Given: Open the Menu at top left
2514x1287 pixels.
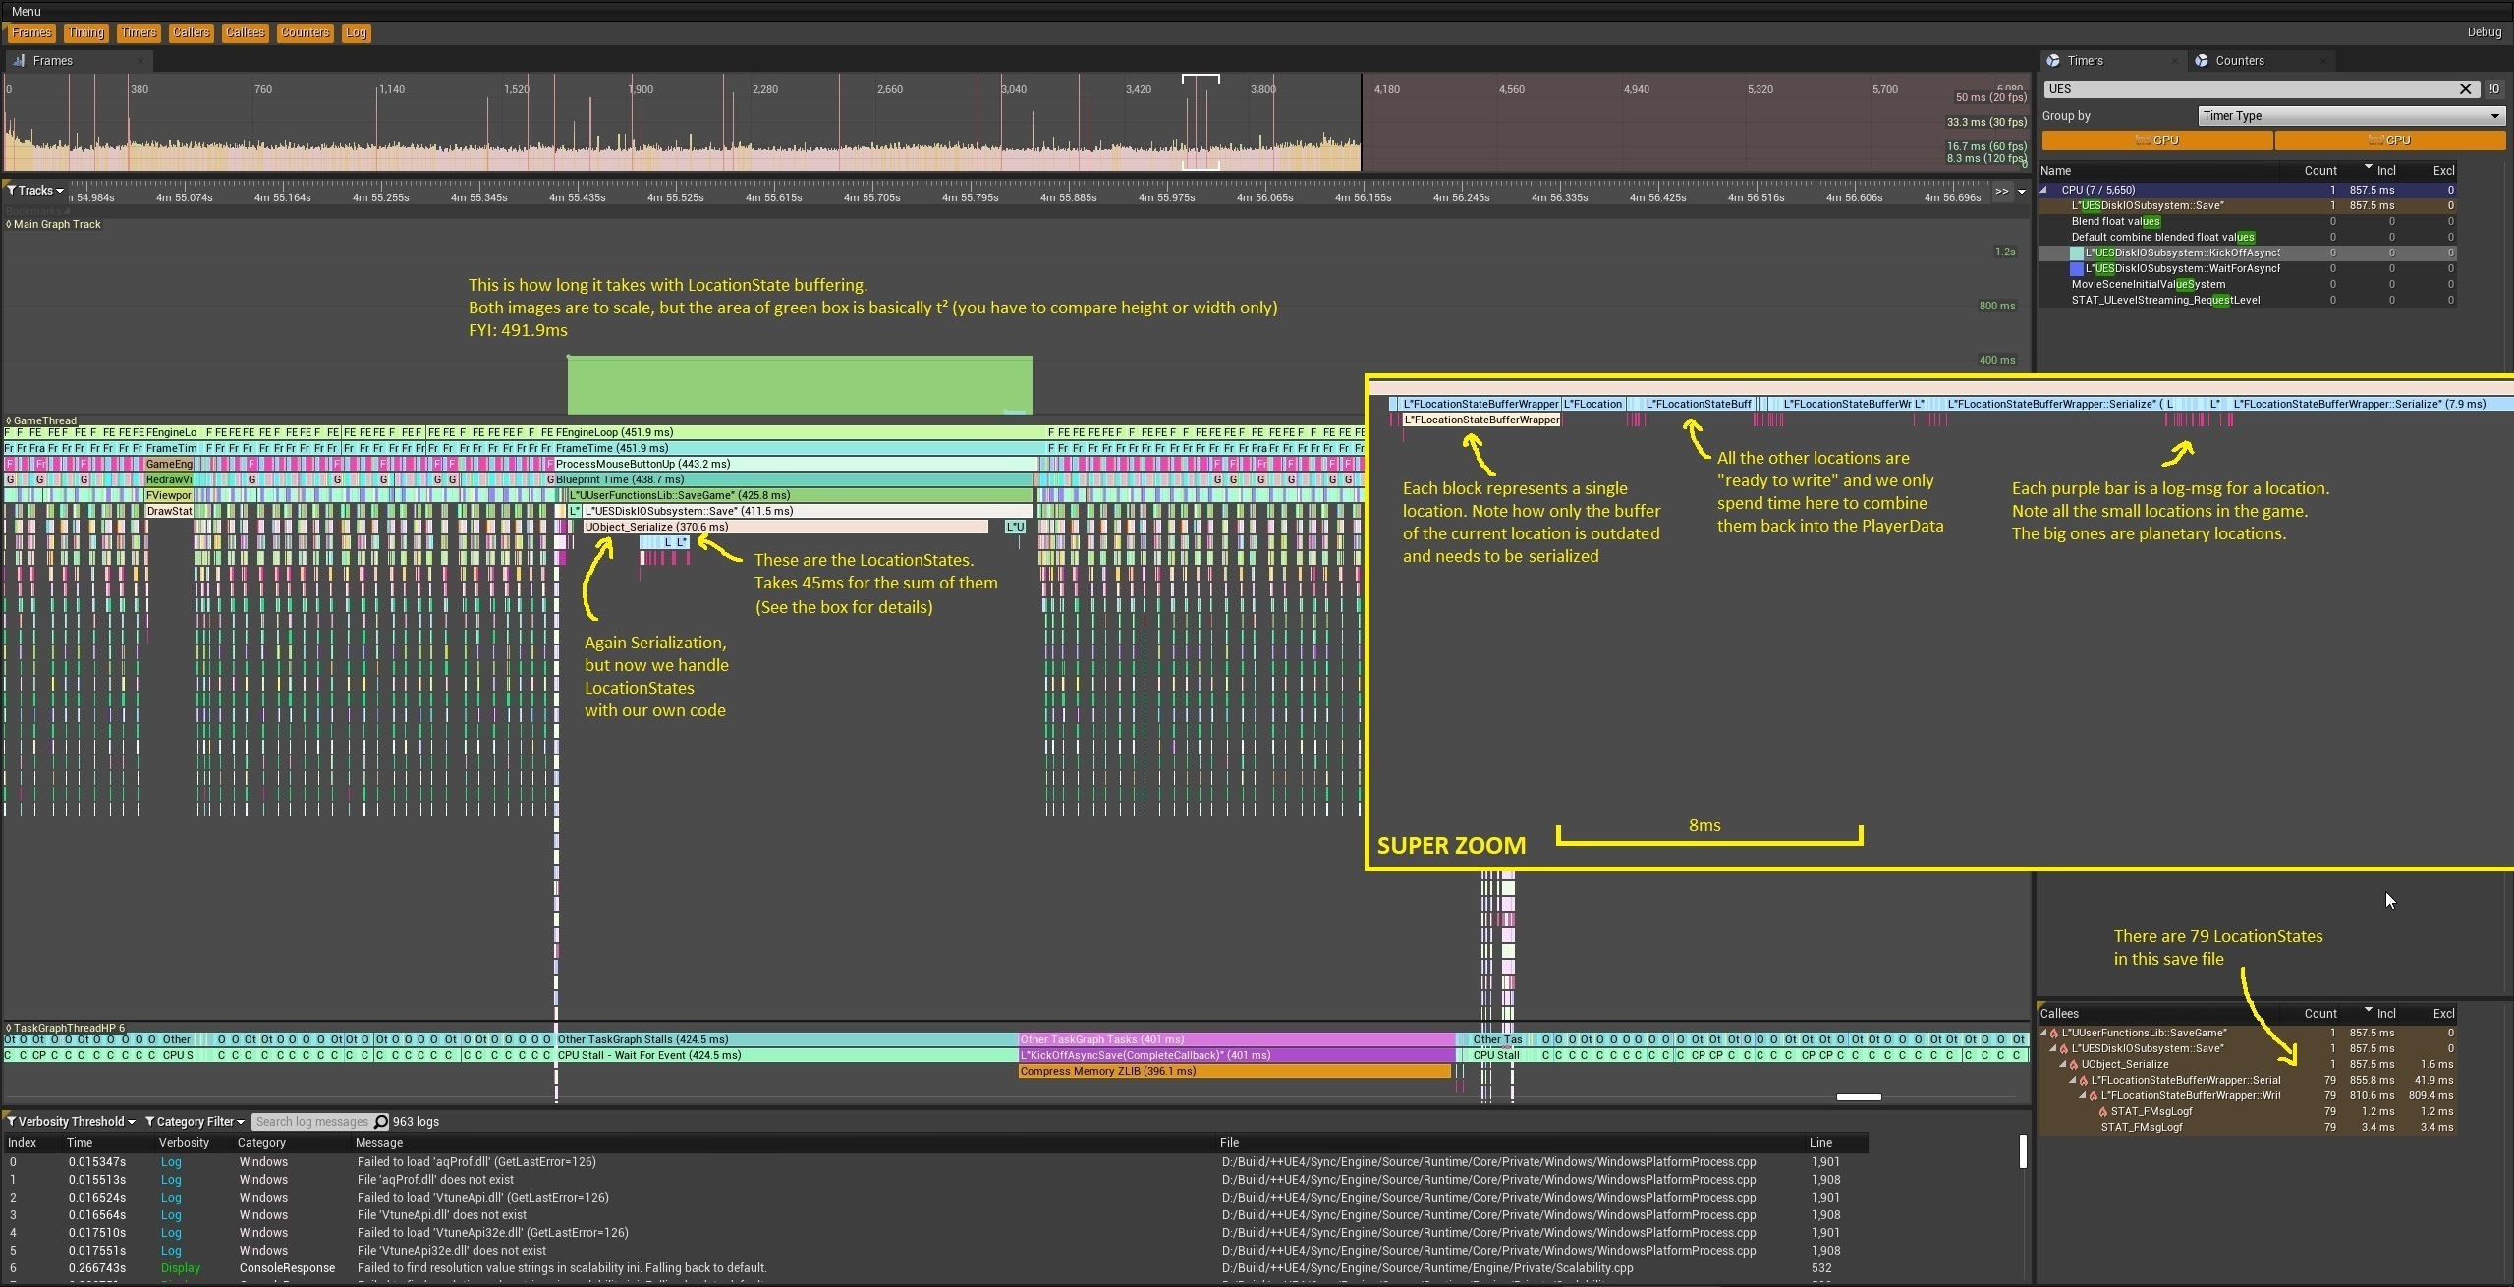Looking at the screenshot, I should [x=27, y=11].
